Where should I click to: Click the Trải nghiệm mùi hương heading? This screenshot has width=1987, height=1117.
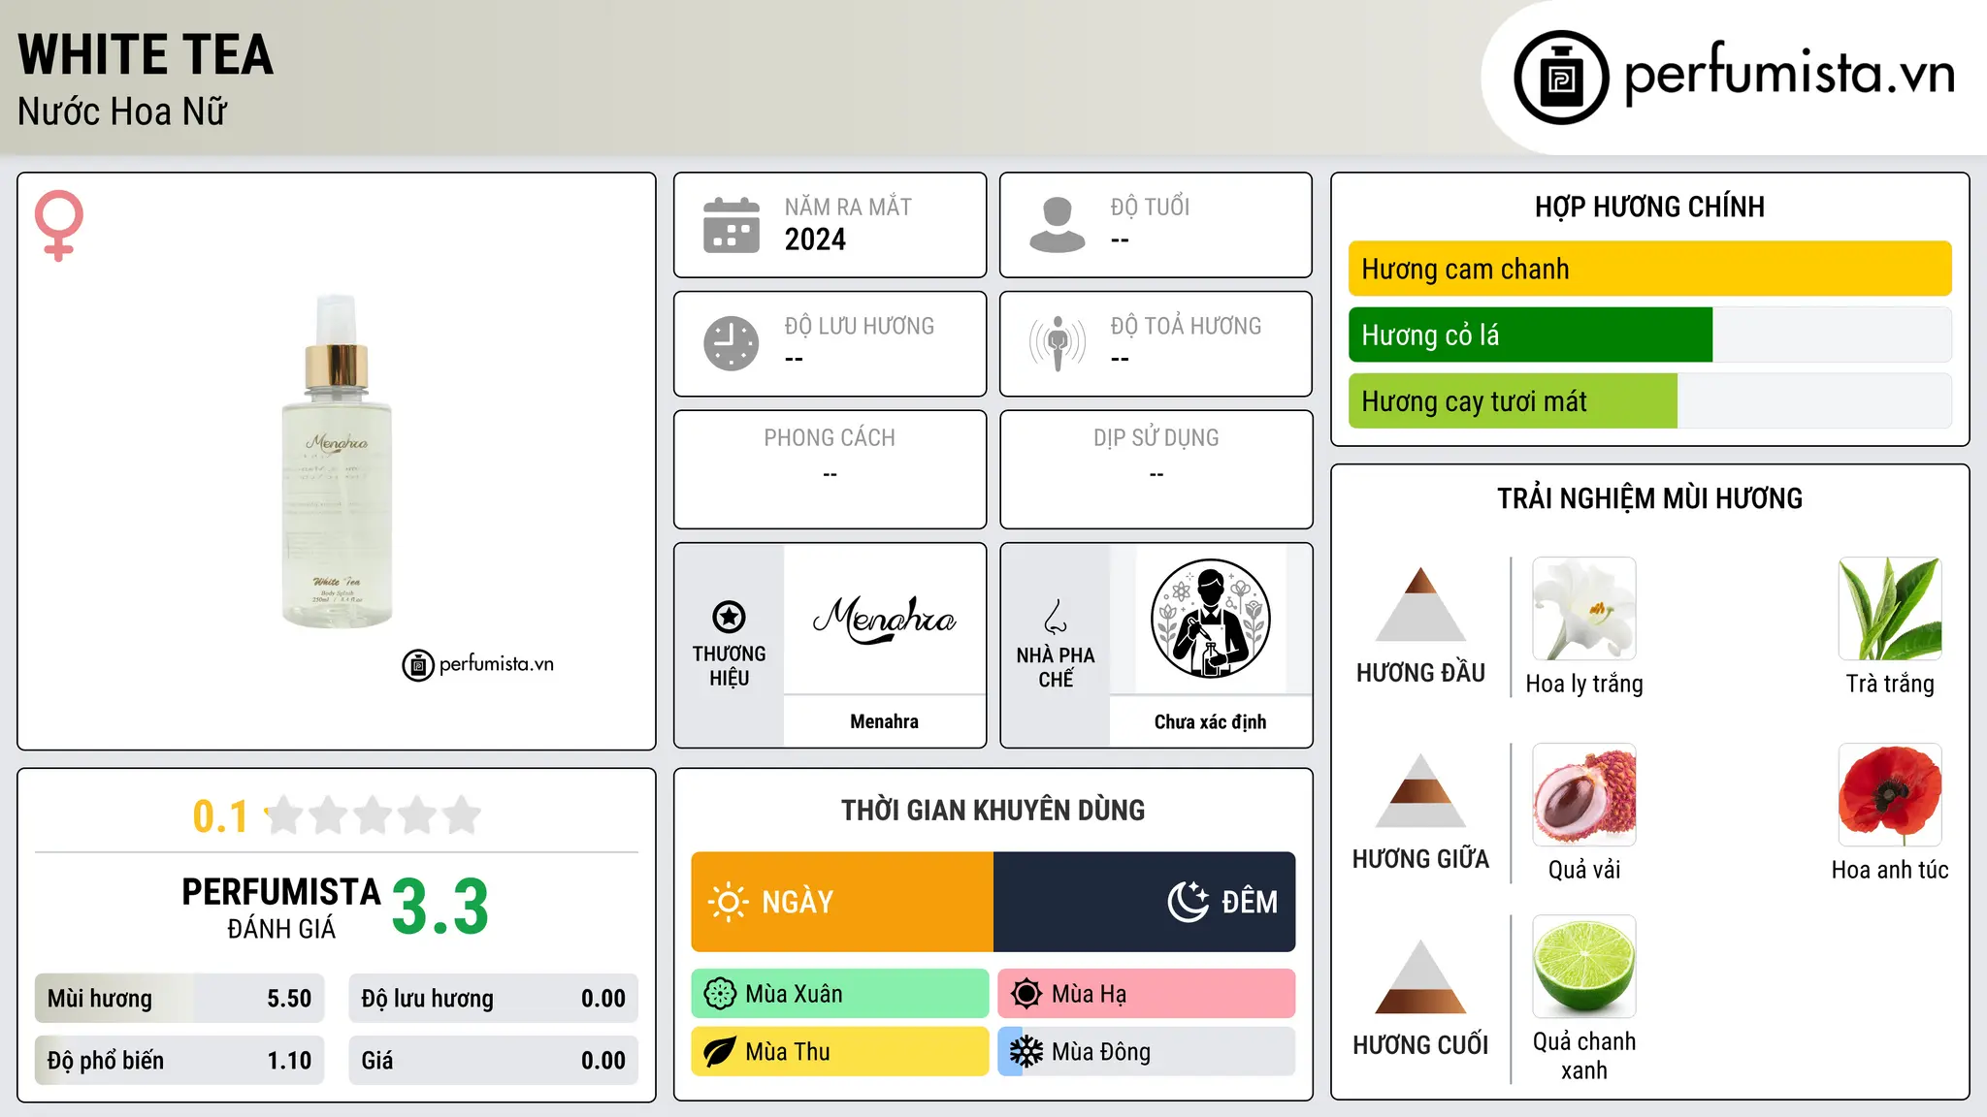[x=1649, y=498]
